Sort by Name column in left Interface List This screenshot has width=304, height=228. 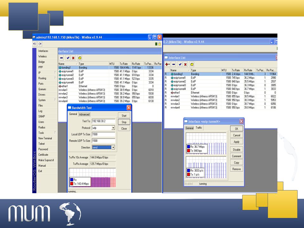click(68, 64)
